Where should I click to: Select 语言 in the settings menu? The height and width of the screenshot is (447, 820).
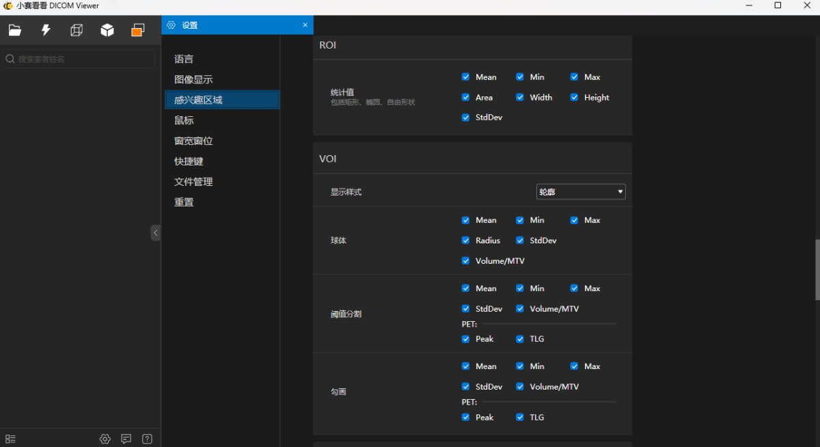[184, 59]
